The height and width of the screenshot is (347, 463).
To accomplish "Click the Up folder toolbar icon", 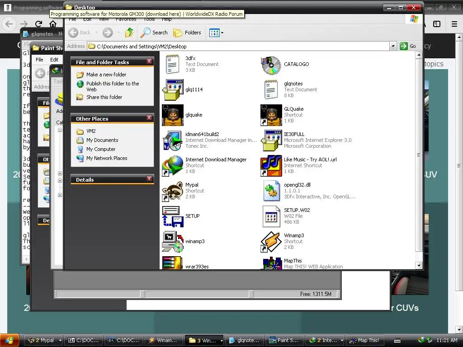I will point(129,33).
